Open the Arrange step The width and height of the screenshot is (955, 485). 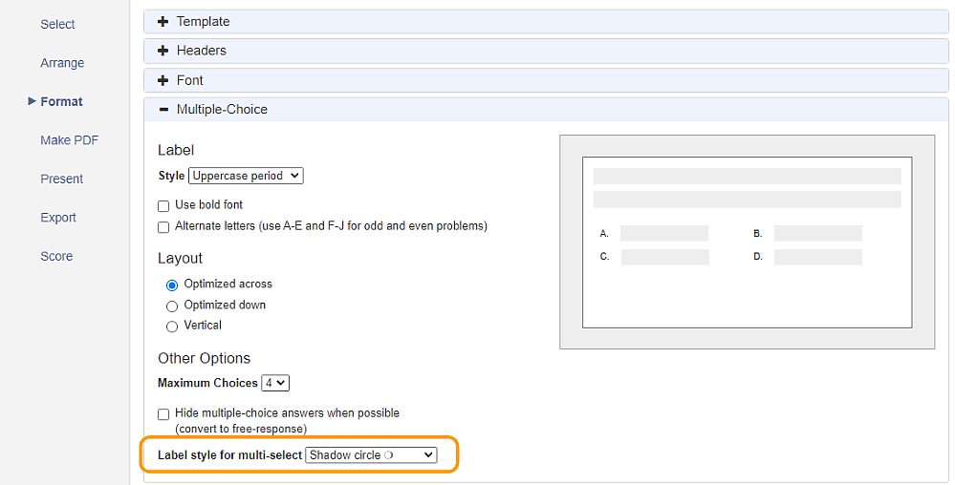coord(62,63)
